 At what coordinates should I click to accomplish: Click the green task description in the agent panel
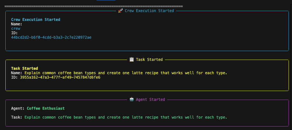126,117
